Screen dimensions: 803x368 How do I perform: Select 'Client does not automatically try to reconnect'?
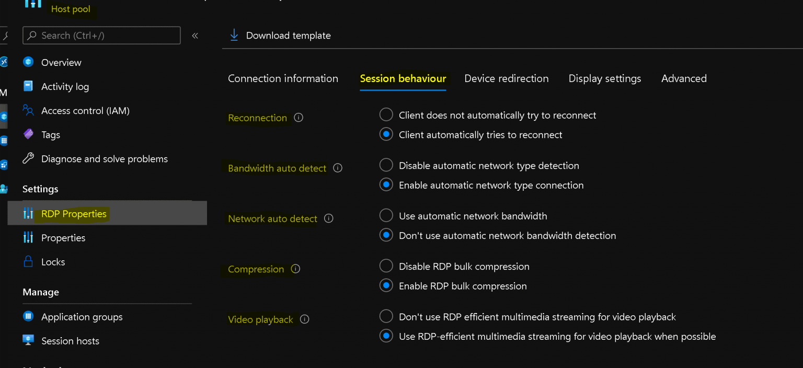(386, 114)
